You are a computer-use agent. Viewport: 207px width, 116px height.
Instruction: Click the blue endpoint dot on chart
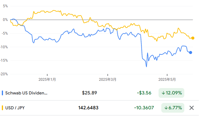[x=190, y=53]
